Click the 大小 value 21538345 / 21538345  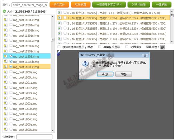(30, 12)
